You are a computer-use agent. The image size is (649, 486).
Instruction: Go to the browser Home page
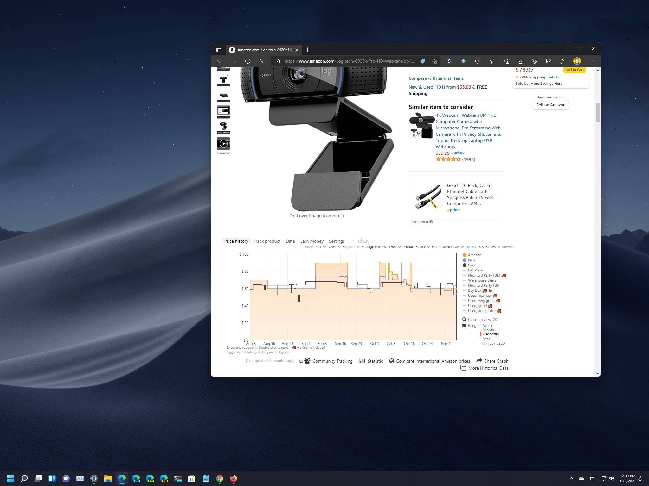[262, 61]
